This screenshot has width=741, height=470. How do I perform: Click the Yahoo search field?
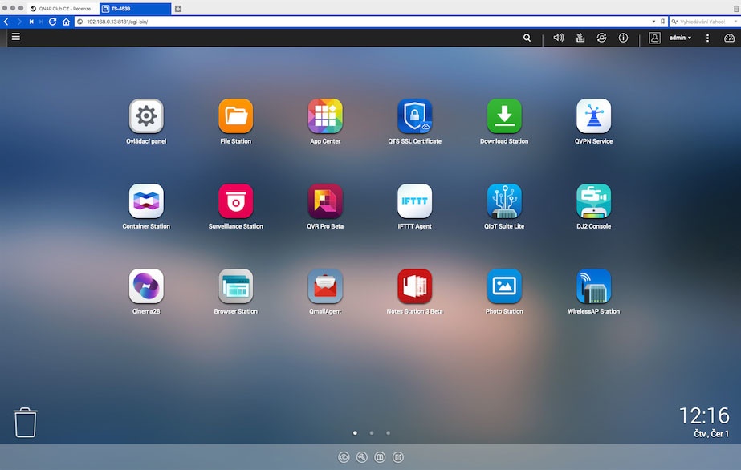point(703,22)
